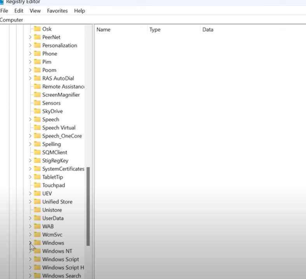Click the tree pane vertical scrollbar thumb
This screenshot has height=279, width=306.
click(88, 206)
